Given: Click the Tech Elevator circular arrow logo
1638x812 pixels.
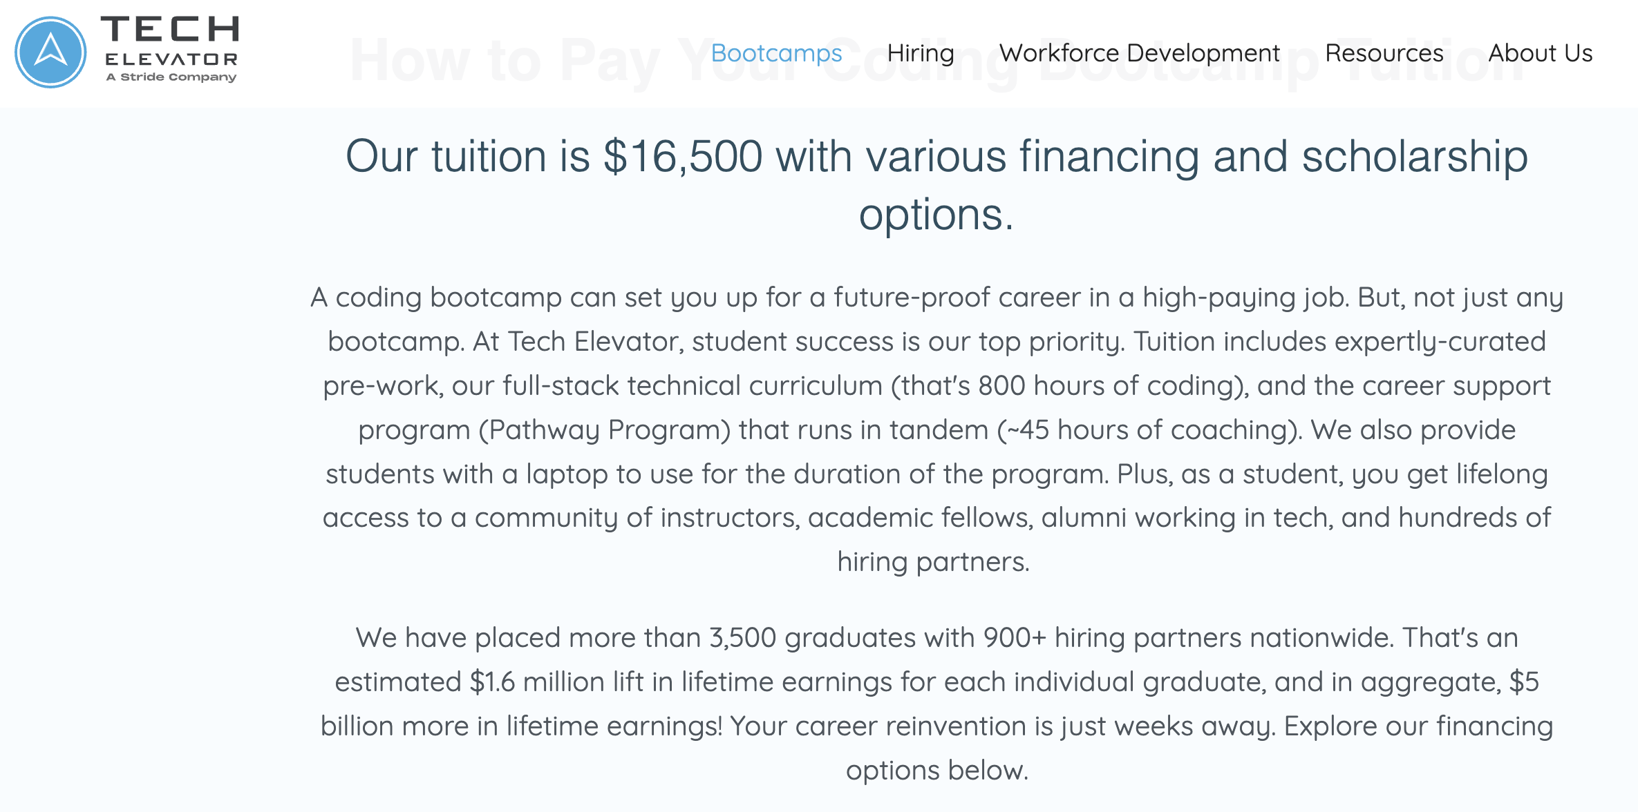Looking at the screenshot, I should coord(50,52).
